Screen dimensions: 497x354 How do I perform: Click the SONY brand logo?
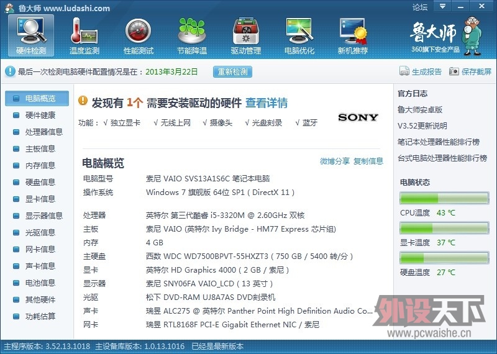pos(358,117)
